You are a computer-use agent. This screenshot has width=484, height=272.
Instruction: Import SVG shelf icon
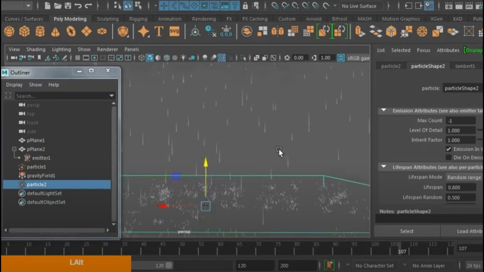point(174,31)
